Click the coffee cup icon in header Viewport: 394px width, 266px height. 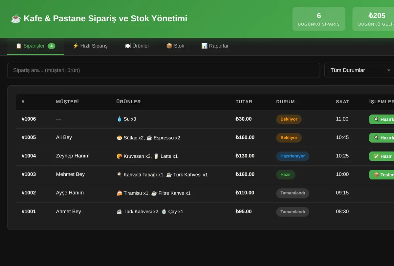coord(16,19)
